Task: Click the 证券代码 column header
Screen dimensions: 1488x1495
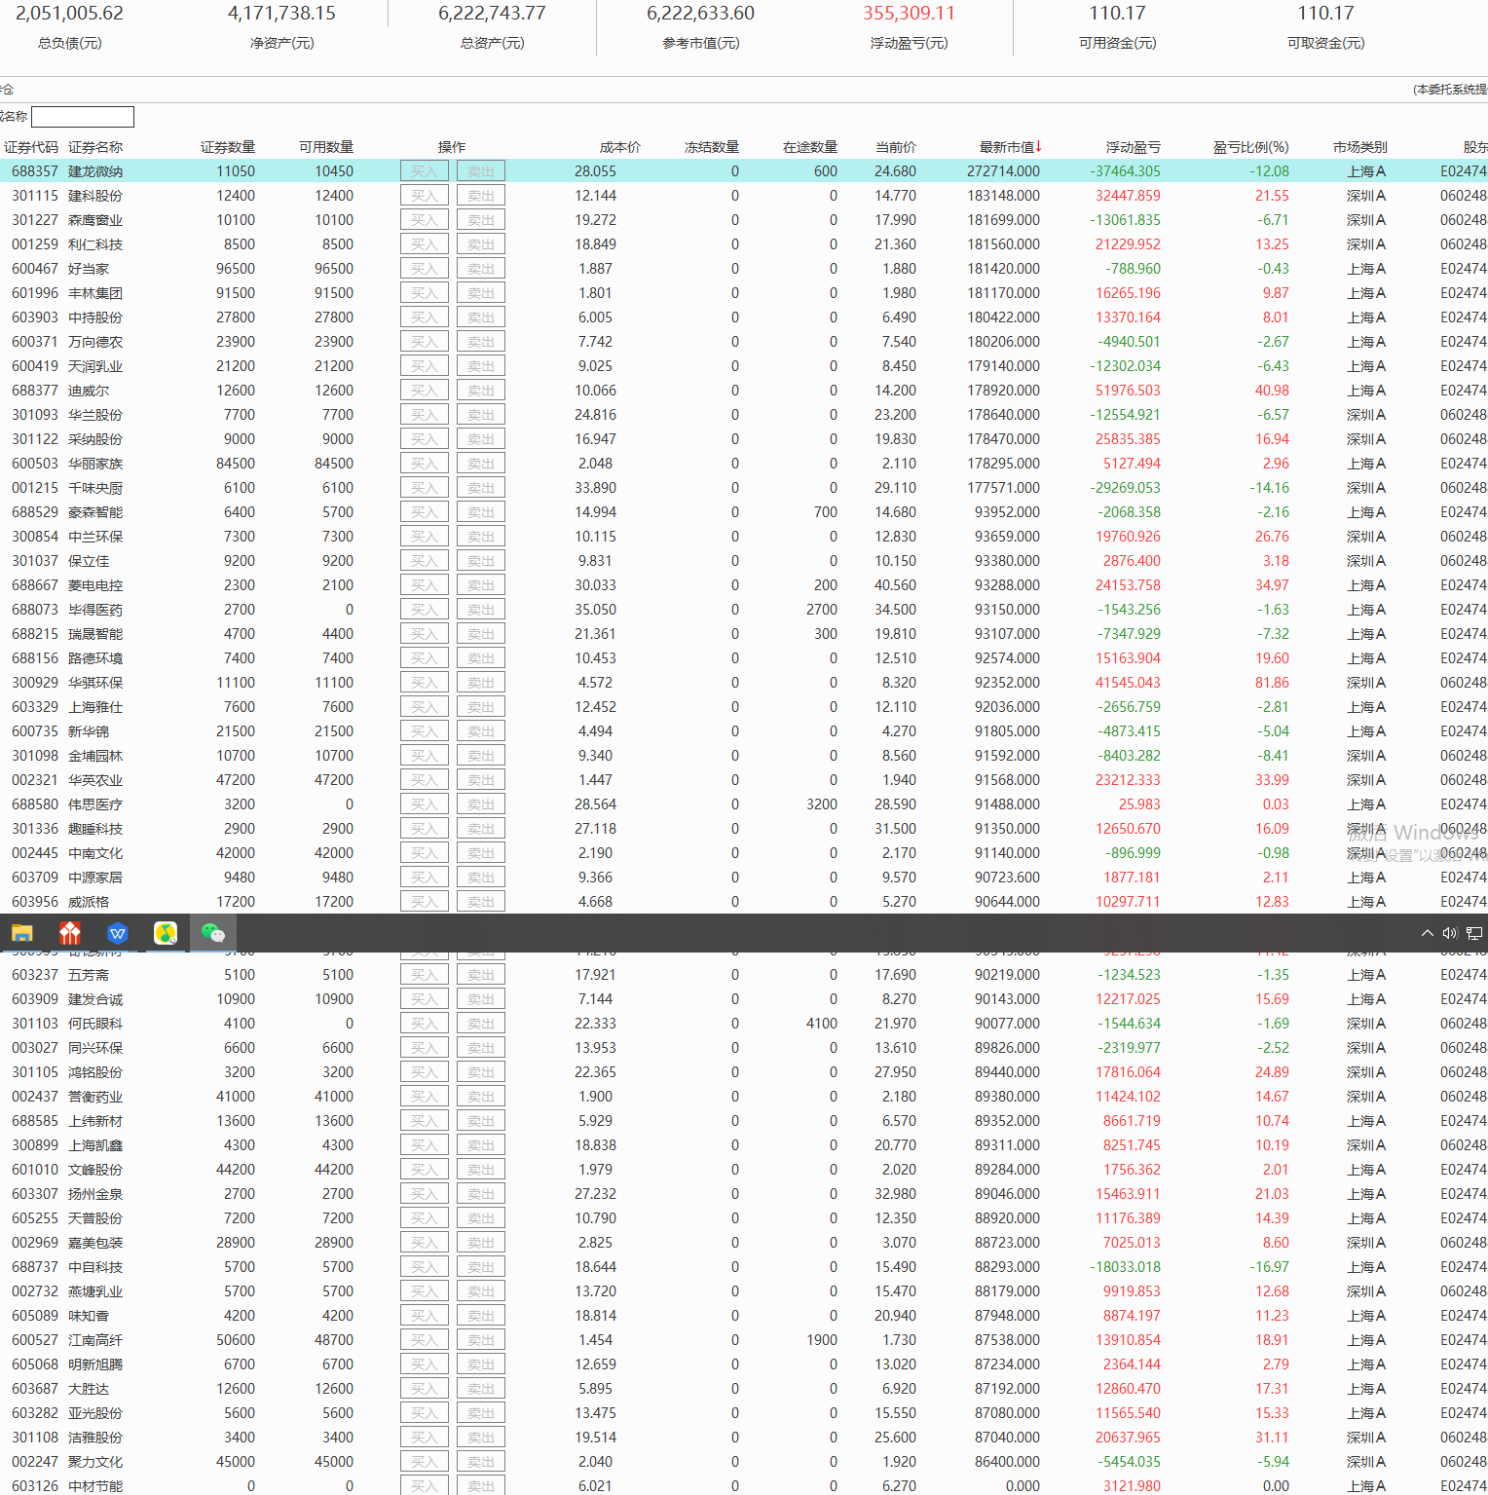Action: pos(31,147)
